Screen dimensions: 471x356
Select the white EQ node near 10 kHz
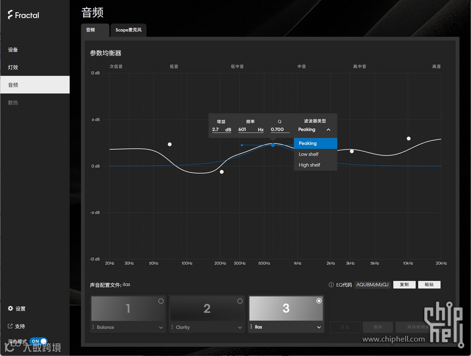(409, 139)
